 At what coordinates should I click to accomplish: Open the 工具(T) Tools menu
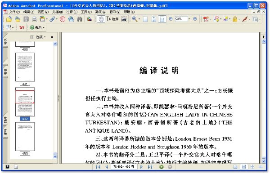tap(86, 12)
